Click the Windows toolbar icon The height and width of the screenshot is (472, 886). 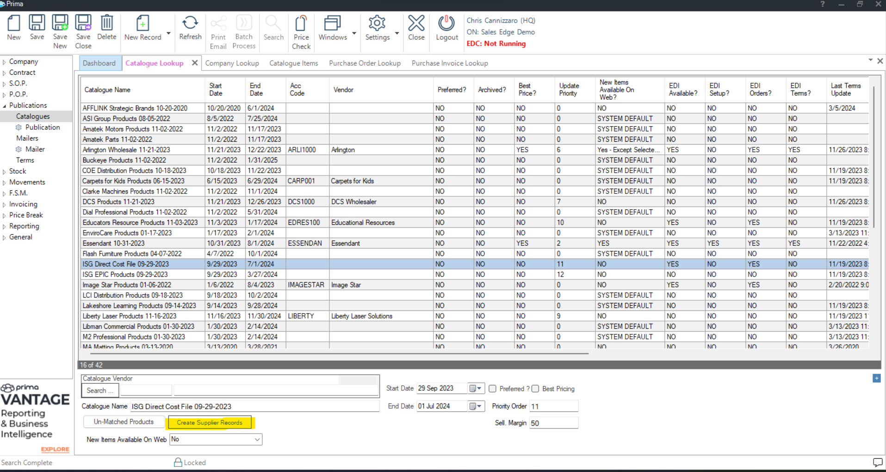pyautogui.click(x=333, y=23)
